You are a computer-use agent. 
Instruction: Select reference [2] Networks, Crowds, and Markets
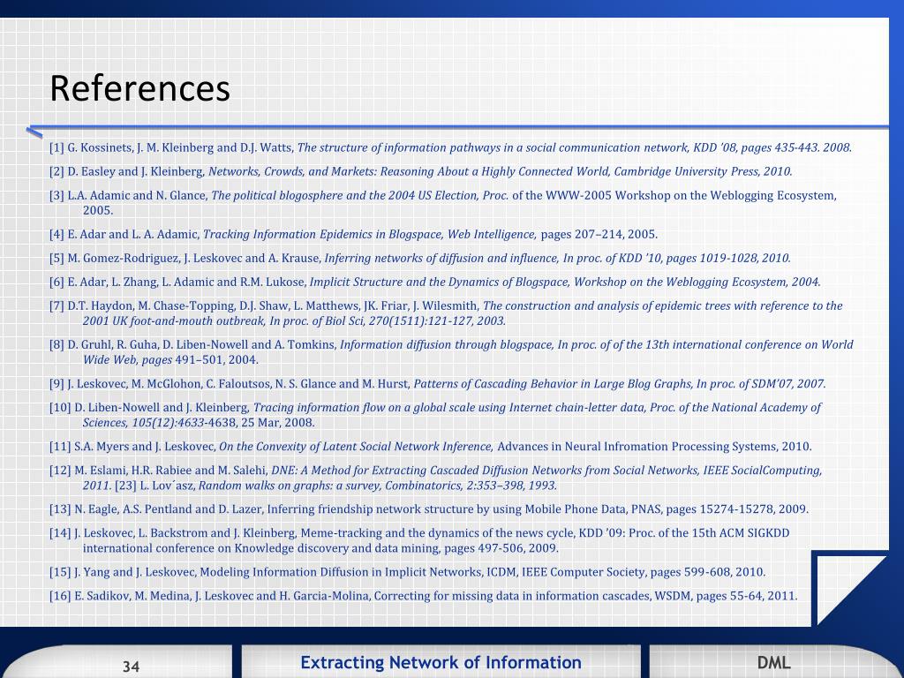pos(421,171)
